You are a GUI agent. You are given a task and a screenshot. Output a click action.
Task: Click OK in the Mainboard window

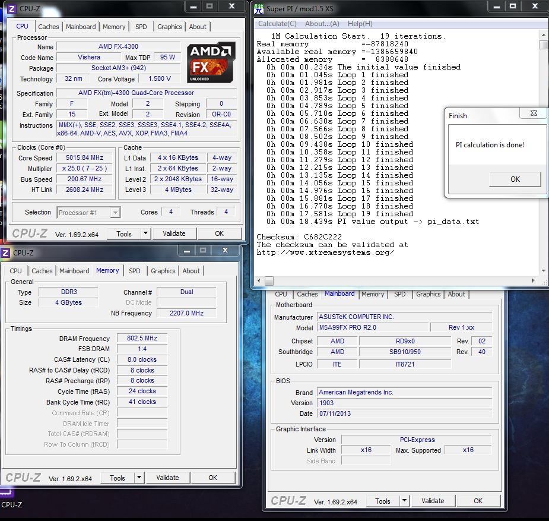tap(478, 501)
